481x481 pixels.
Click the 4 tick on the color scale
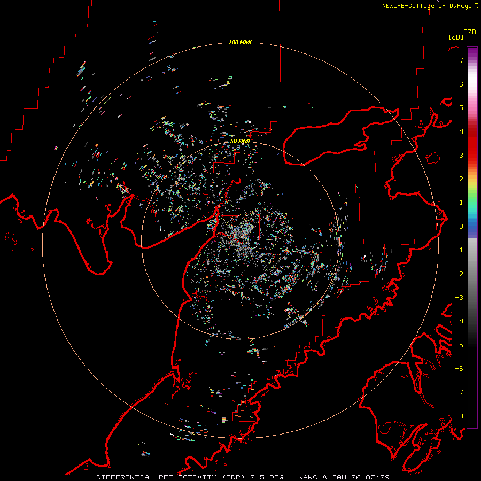(461, 131)
